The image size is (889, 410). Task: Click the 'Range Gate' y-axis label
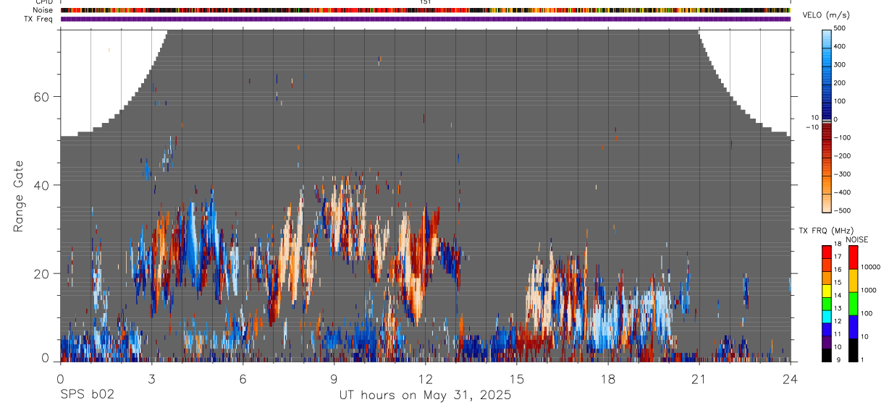tap(20, 196)
